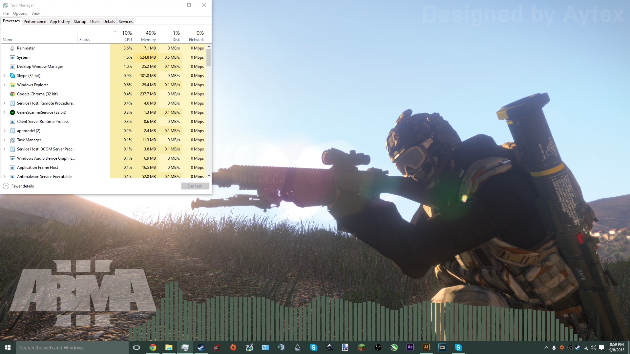Image resolution: width=630 pixels, height=354 pixels.
Task: Click the scroll down arrow in process list
Action: [209, 176]
